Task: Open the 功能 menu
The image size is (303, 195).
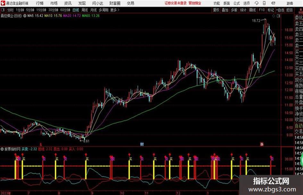Action: coord(217,3)
